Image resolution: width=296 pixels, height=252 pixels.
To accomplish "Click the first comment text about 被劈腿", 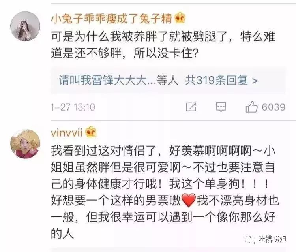I will coord(163,45).
